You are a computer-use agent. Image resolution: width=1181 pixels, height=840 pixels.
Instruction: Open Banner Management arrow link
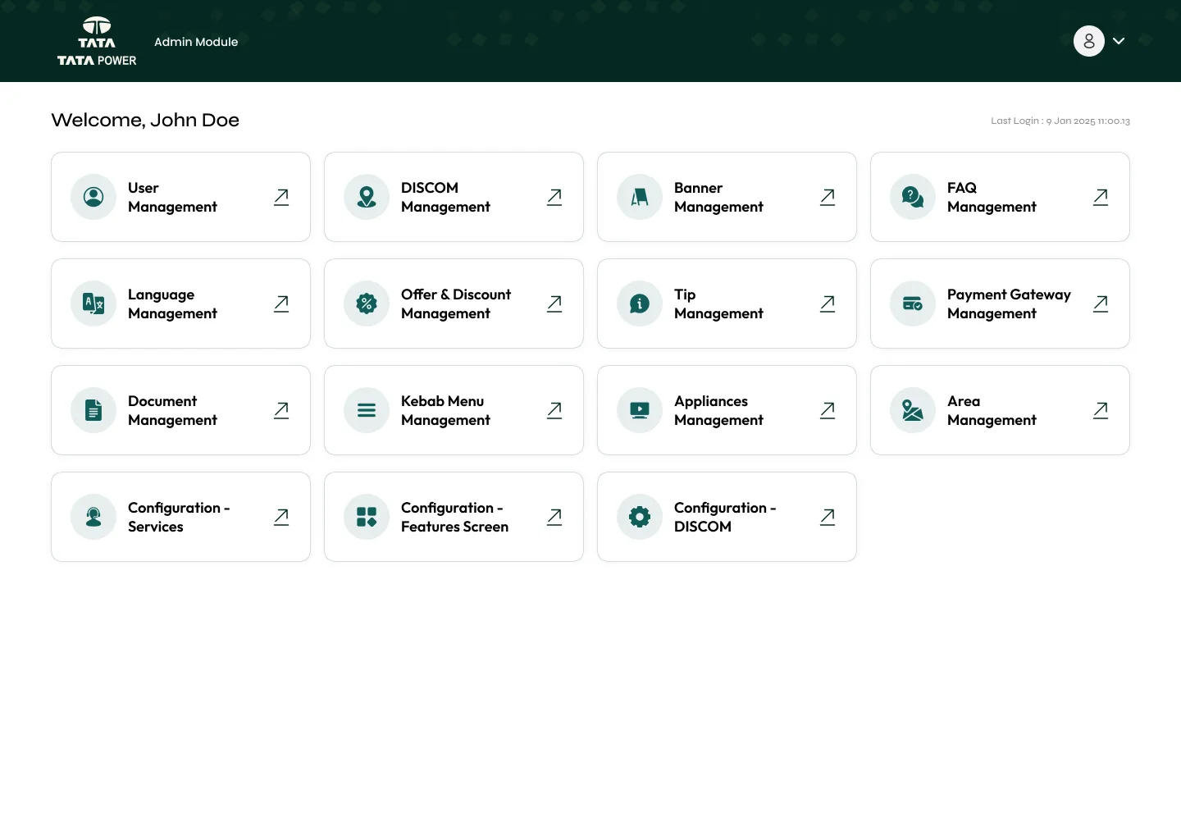[x=828, y=197]
